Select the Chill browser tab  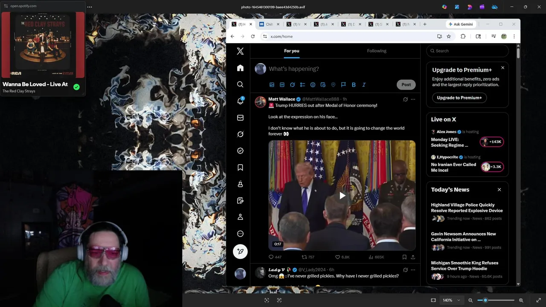point(270,24)
